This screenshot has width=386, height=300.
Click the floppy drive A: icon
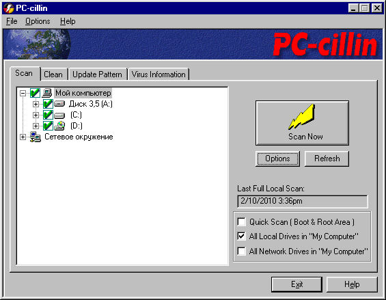click(x=59, y=104)
